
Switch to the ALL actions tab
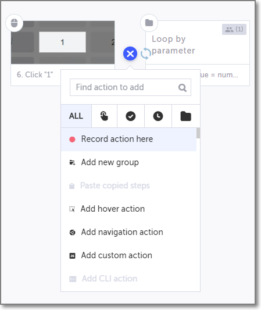click(x=76, y=116)
